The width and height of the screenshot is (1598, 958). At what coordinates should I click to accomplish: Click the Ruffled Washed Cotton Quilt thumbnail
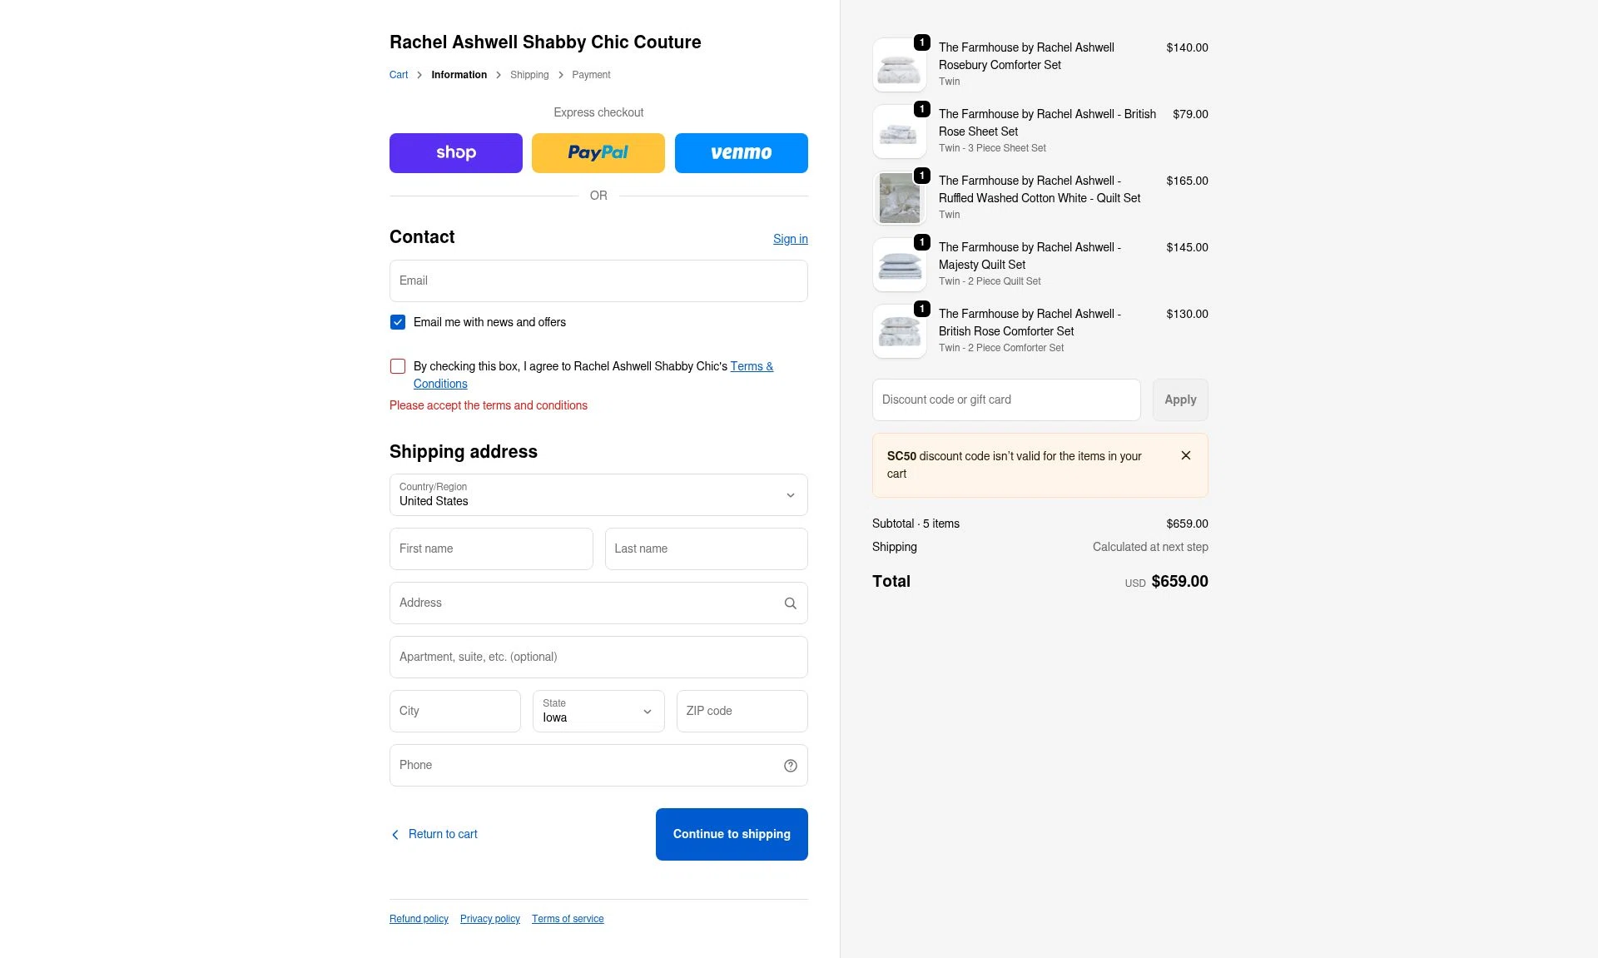899,199
